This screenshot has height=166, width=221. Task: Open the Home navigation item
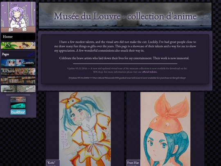coord(18,37)
